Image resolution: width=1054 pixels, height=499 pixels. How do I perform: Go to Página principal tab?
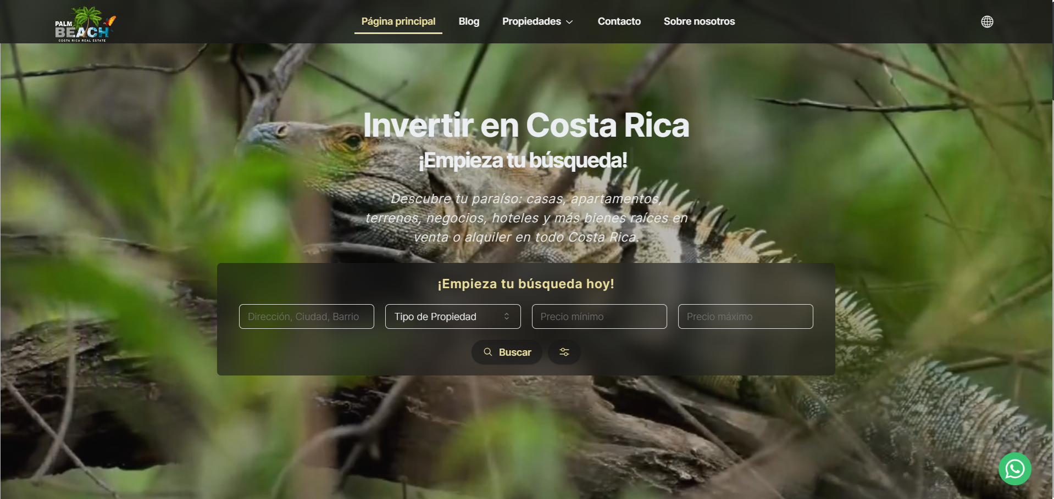[398, 21]
